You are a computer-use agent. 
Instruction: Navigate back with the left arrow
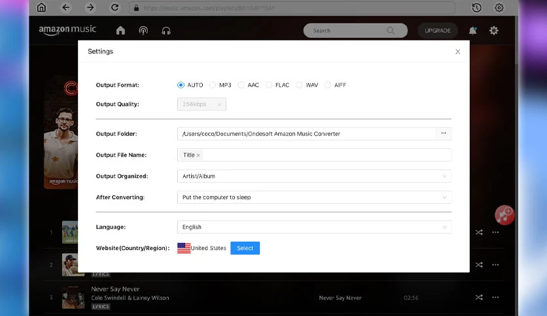65,7
